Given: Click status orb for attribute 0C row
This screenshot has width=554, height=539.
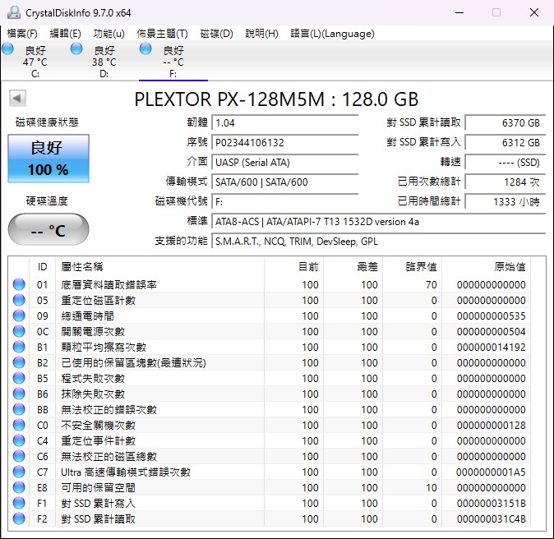Looking at the screenshot, I should click(x=19, y=331).
